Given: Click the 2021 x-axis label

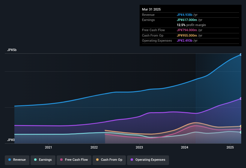Looking at the screenshot, I should pos(48,147).
